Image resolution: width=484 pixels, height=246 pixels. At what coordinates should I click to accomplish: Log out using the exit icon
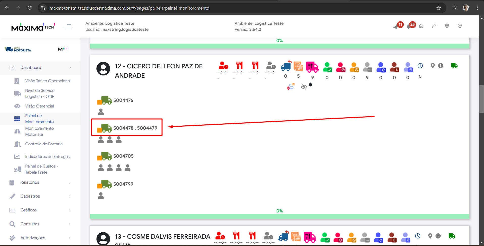[460, 26]
